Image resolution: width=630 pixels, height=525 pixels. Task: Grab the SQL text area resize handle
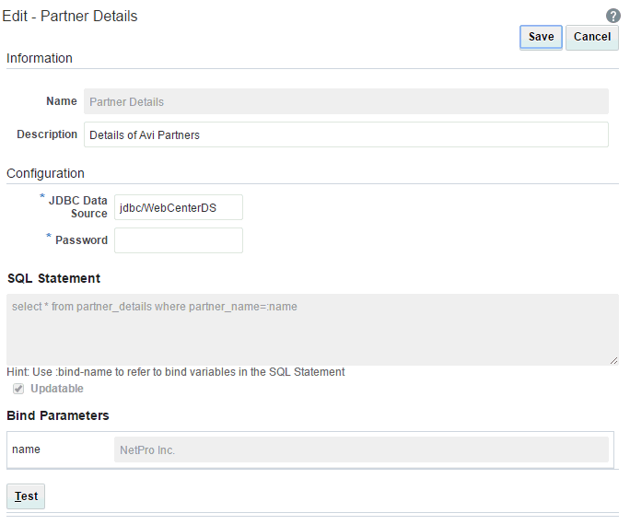pyautogui.click(x=613, y=360)
